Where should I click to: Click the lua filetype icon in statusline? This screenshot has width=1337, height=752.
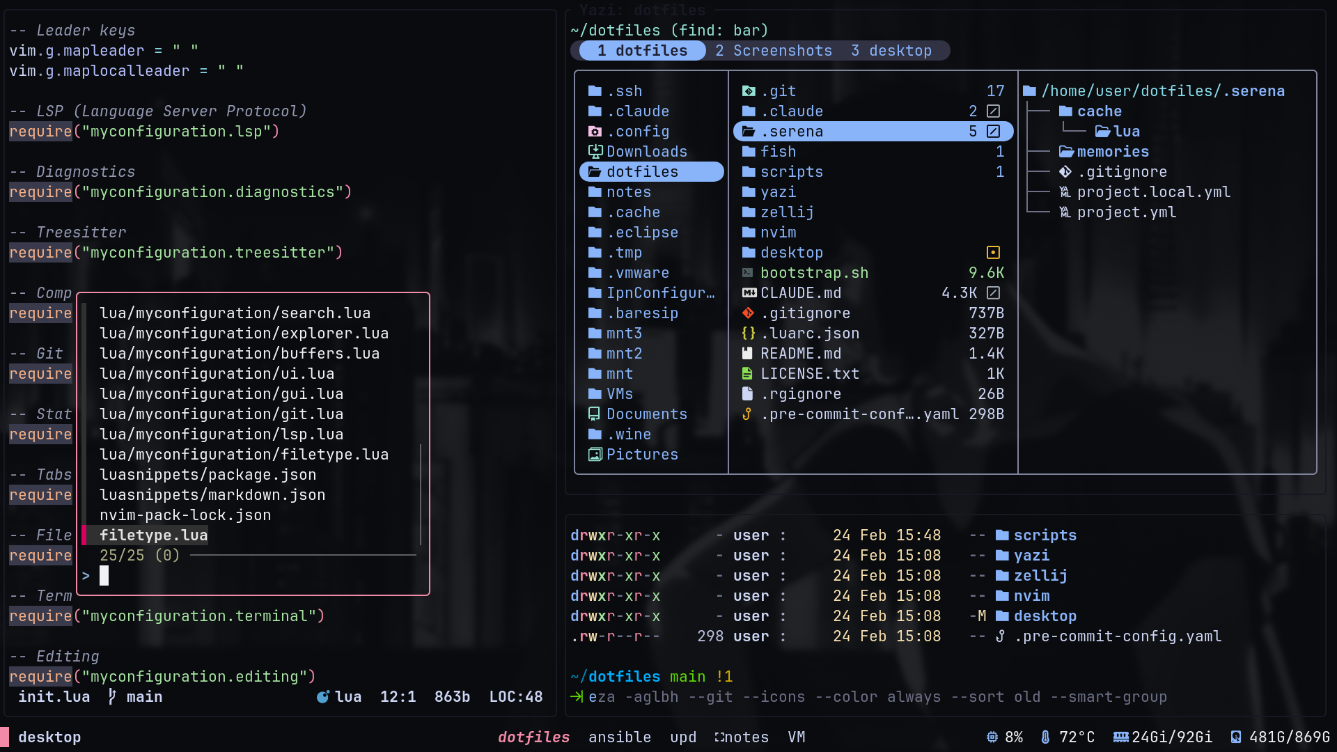323,697
